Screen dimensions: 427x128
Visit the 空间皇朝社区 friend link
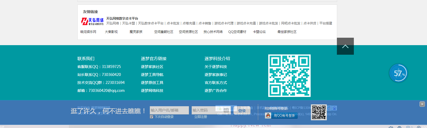(164, 32)
